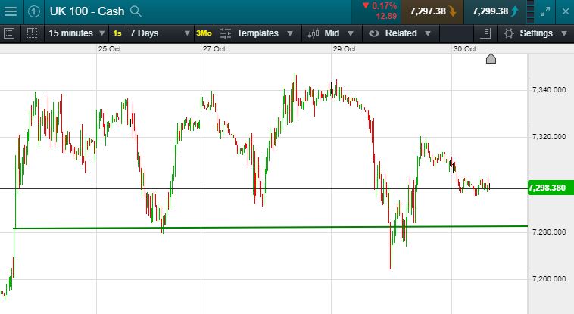This screenshot has height=314, width=574.
Task: Click the dashed-square layout icon
Action: (x=32, y=33)
